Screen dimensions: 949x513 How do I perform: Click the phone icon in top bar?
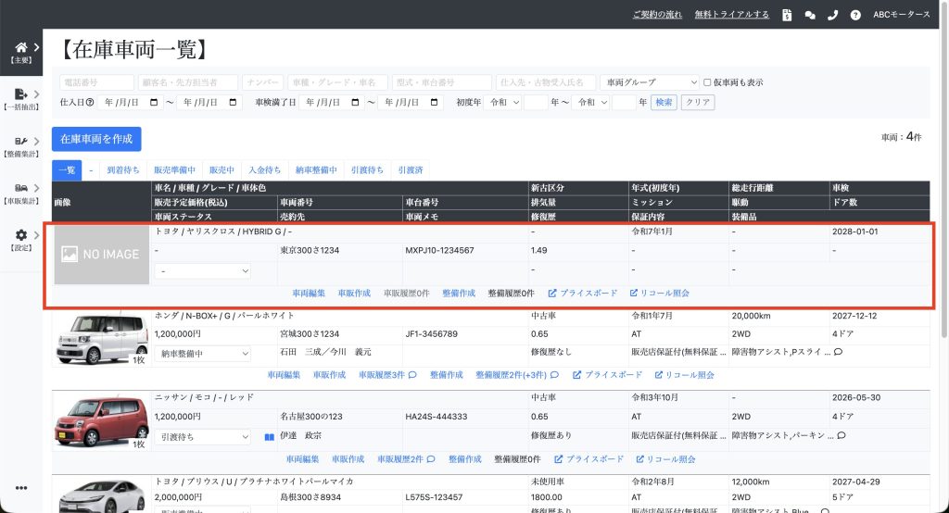[832, 15]
